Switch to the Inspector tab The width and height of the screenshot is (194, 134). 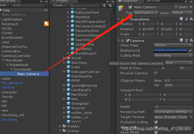pyautogui.click(x=130, y=1)
